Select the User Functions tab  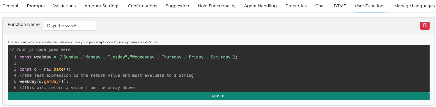pyautogui.click(x=370, y=6)
